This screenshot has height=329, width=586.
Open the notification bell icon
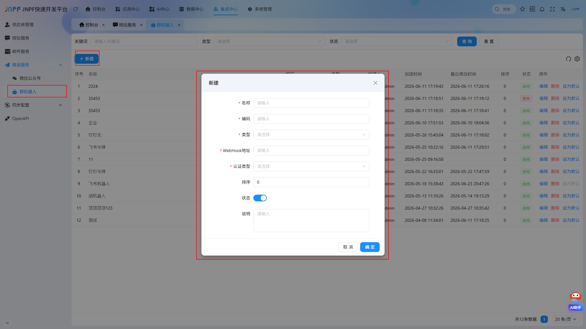pyautogui.click(x=542, y=9)
